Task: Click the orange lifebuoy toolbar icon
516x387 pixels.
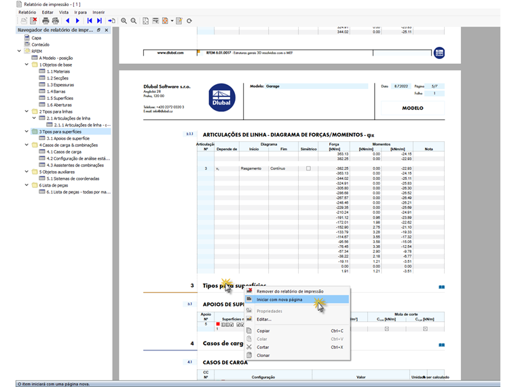Action: pos(165,21)
